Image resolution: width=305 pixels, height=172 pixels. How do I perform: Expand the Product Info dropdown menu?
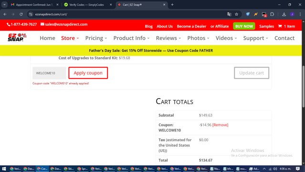[x=131, y=38]
